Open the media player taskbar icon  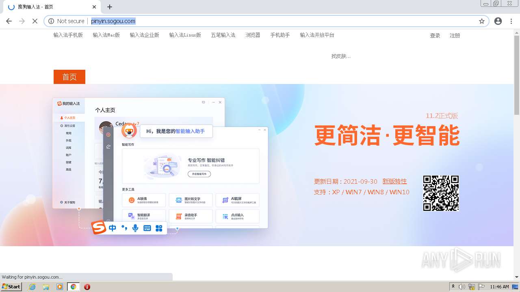pyautogui.click(x=60, y=287)
